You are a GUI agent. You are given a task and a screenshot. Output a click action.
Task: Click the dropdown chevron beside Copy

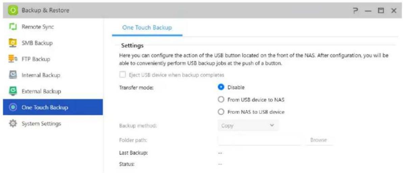(272, 125)
